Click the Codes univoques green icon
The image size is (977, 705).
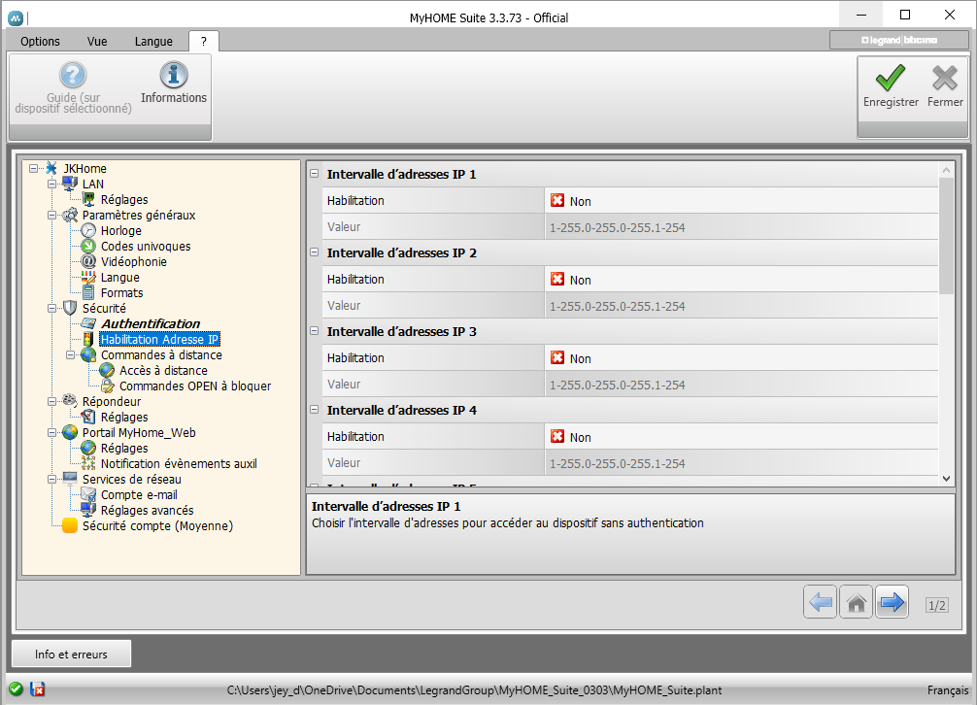click(x=88, y=246)
